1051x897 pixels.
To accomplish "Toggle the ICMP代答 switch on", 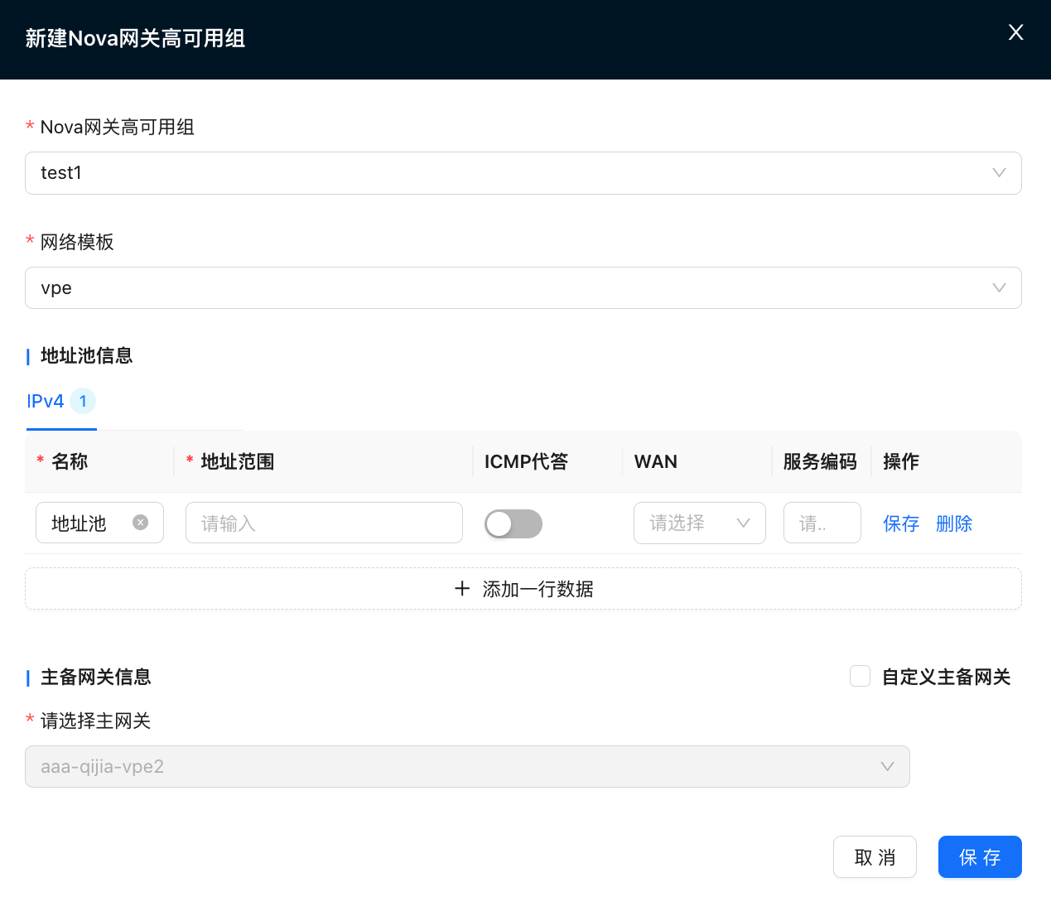I will click(x=513, y=523).
